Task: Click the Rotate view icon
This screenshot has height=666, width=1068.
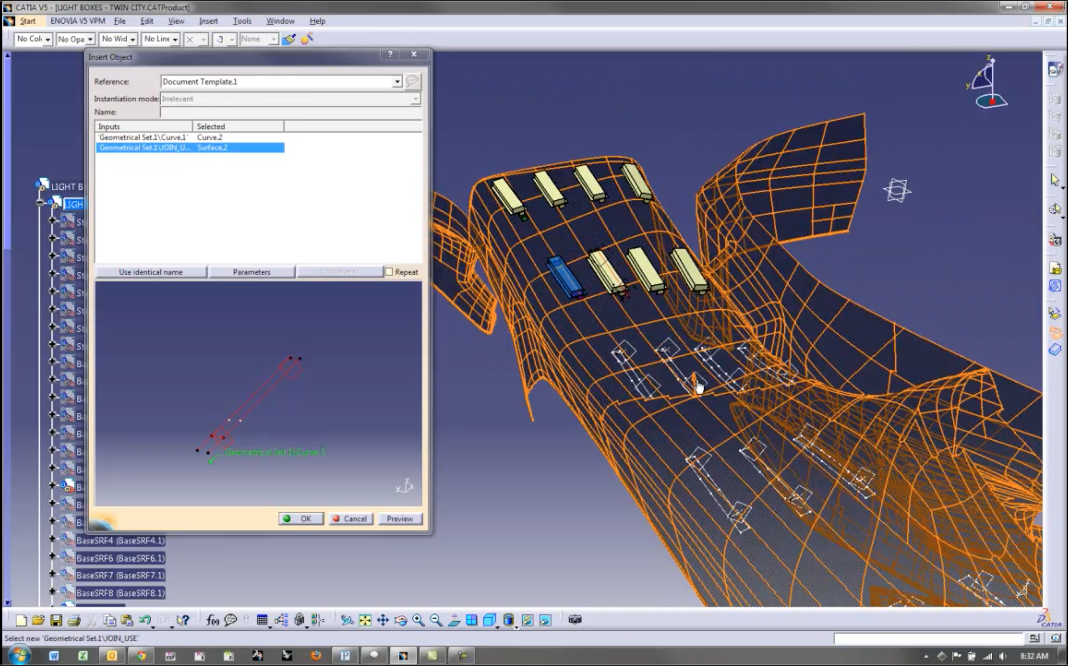Action: tap(400, 620)
